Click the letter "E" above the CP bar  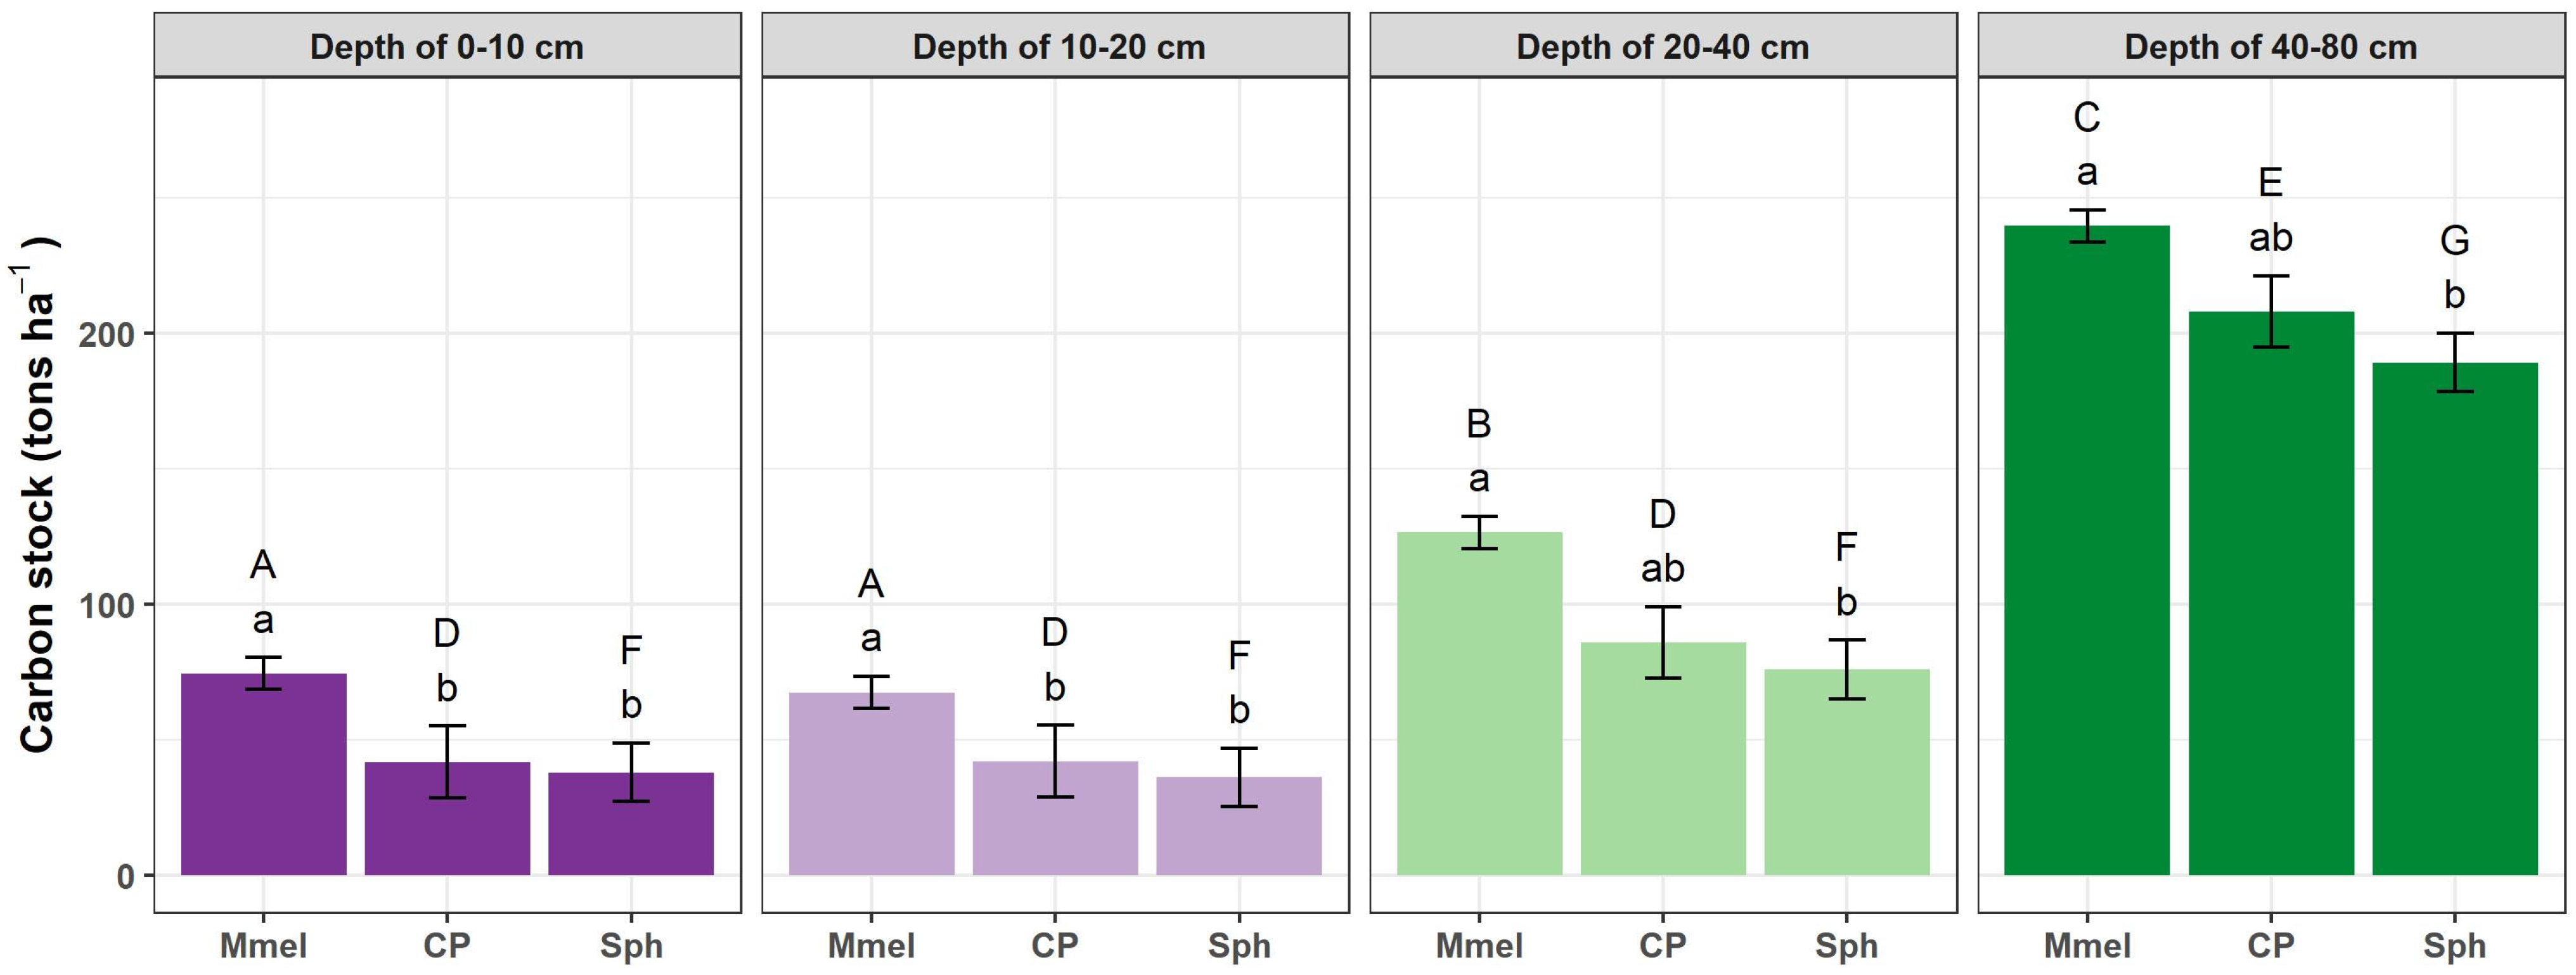(x=2270, y=183)
